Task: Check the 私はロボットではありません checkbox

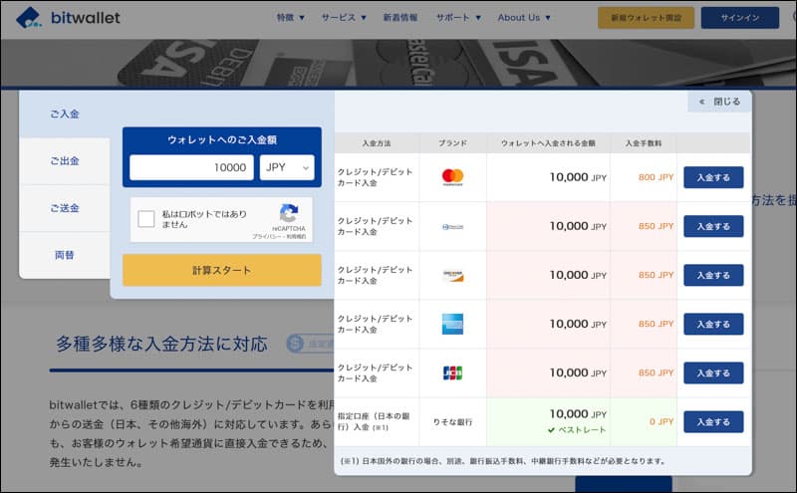Action: (x=146, y=219)
